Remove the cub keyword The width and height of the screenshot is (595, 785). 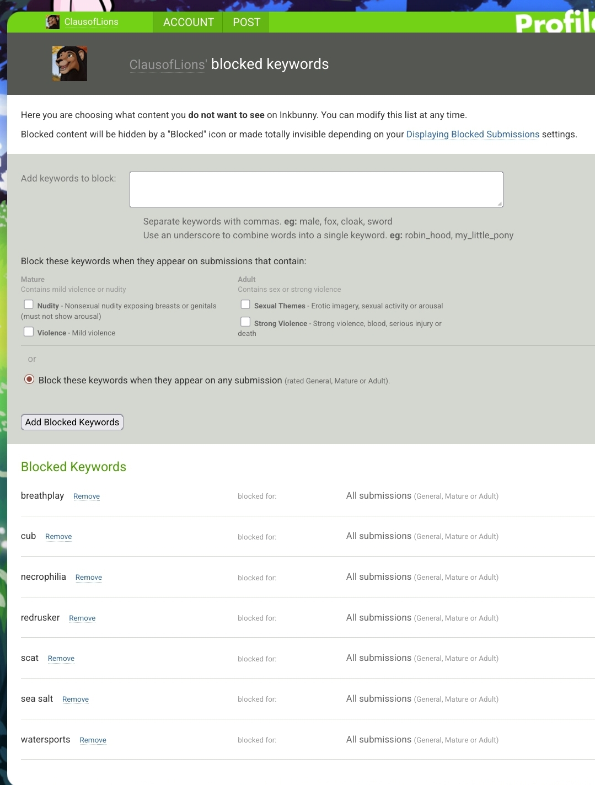point(58,537)
